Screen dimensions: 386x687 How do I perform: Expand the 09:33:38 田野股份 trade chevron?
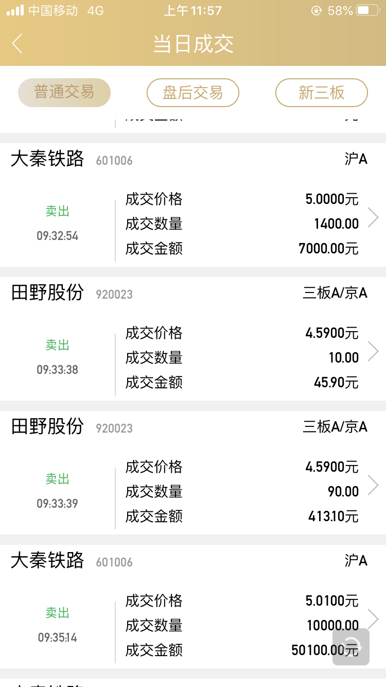[x=373, y=352]
